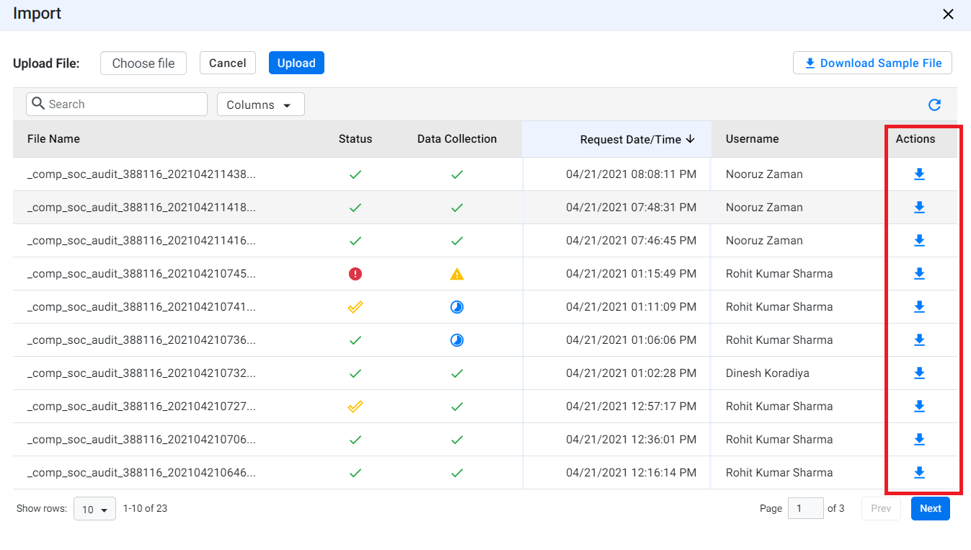The width and height of the screenshot is (971, 550).
Task: Select file name ending in 202104210646...
Action: click(141, 473)
